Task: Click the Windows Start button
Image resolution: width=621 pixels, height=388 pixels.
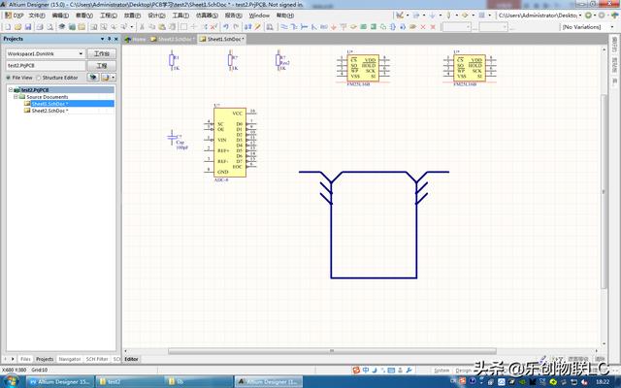Action: tap(11, 381)
